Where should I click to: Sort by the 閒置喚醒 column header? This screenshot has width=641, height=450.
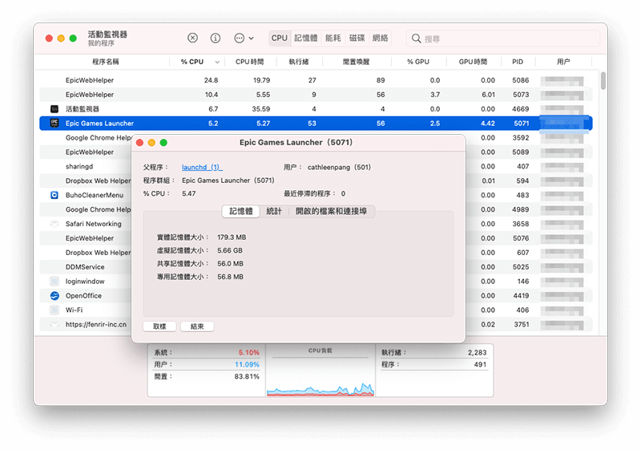(356, 62)
